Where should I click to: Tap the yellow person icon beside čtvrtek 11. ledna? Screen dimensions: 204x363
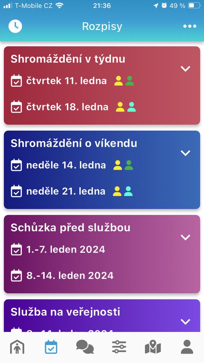click(118, 81)
